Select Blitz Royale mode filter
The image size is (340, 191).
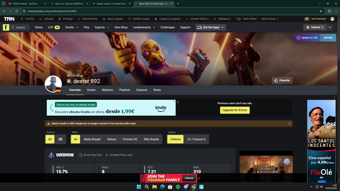click(x=151, y=139)
